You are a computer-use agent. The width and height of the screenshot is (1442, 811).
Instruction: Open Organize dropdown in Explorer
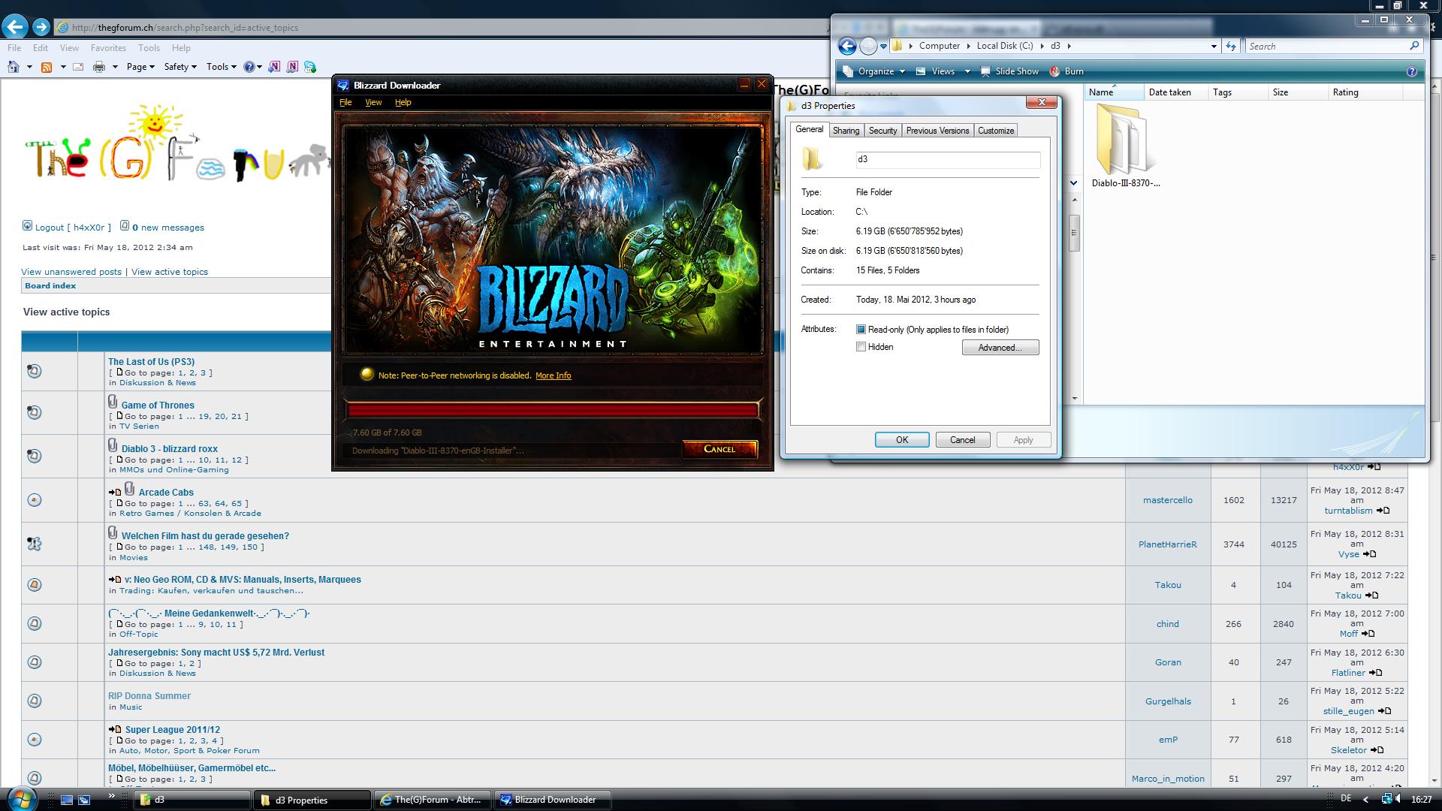(874, 71)
